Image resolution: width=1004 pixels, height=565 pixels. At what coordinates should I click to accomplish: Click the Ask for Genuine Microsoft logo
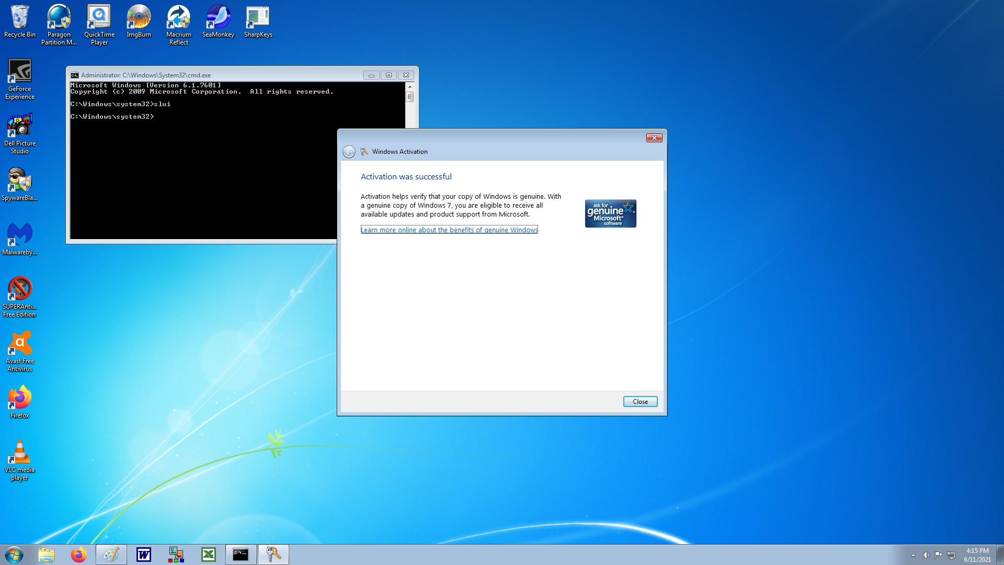tap(610, 213)
